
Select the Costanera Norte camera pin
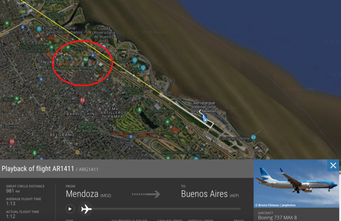click(x=253, y=138)
